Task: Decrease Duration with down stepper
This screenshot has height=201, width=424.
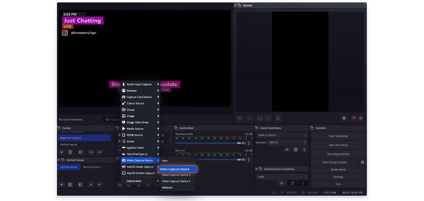Action: pos(305,144)
